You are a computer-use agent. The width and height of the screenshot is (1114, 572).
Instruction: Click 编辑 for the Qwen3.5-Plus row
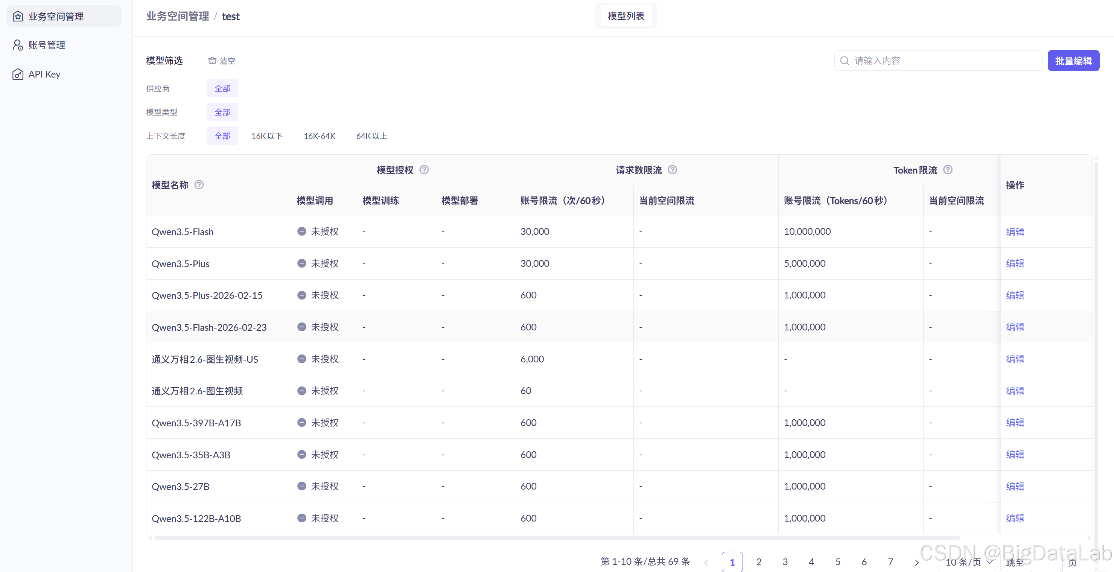1015,263
